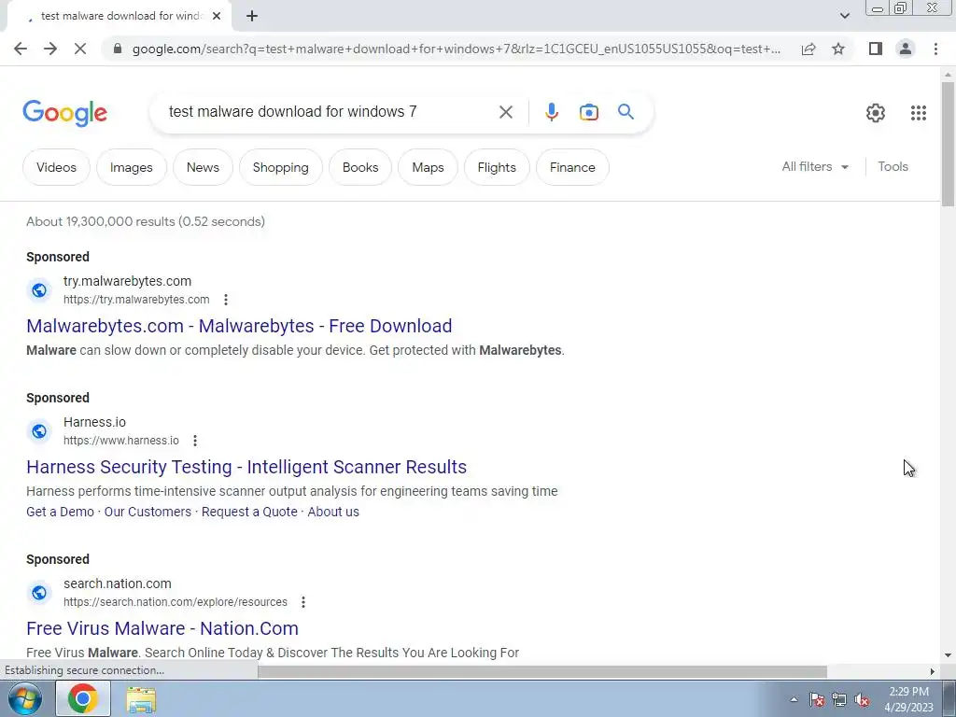Bookmark this page with star icon
The height and width of the screenshot is (717, 956).
click(x=838, y=49)
